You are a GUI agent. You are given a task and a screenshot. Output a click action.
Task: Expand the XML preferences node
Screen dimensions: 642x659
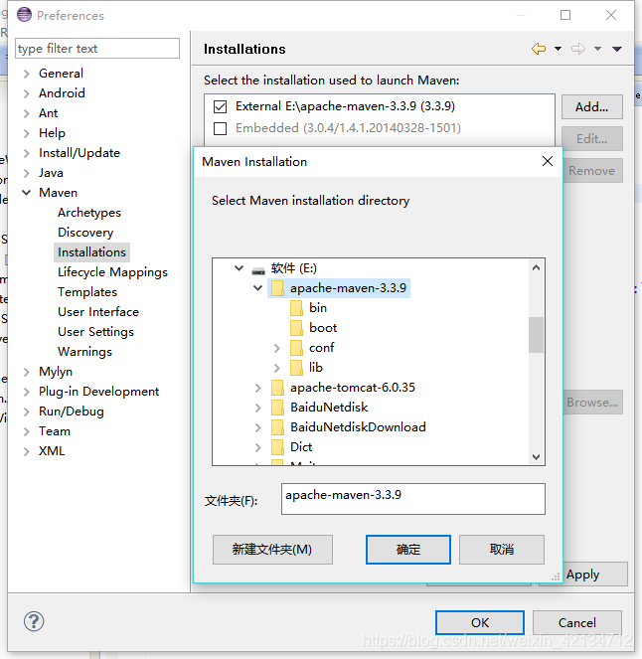coord(27,451)
